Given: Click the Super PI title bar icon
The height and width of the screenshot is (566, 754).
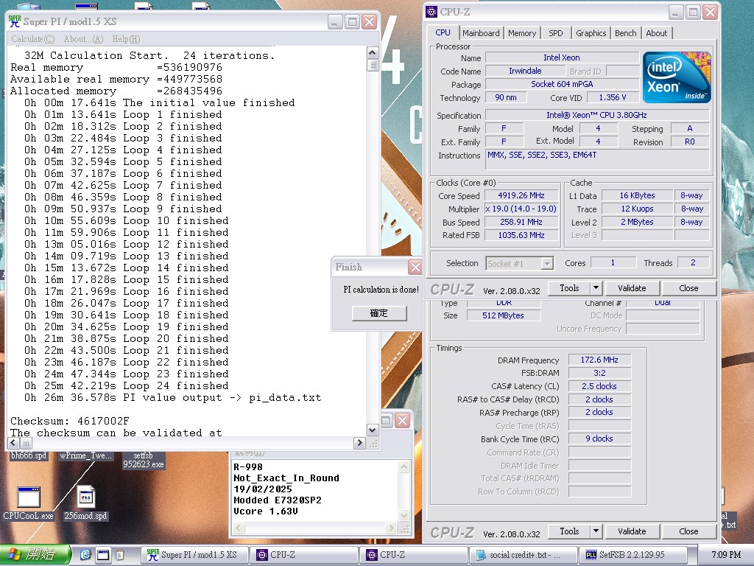Looking at the screenshot, I should coord(15,21).
